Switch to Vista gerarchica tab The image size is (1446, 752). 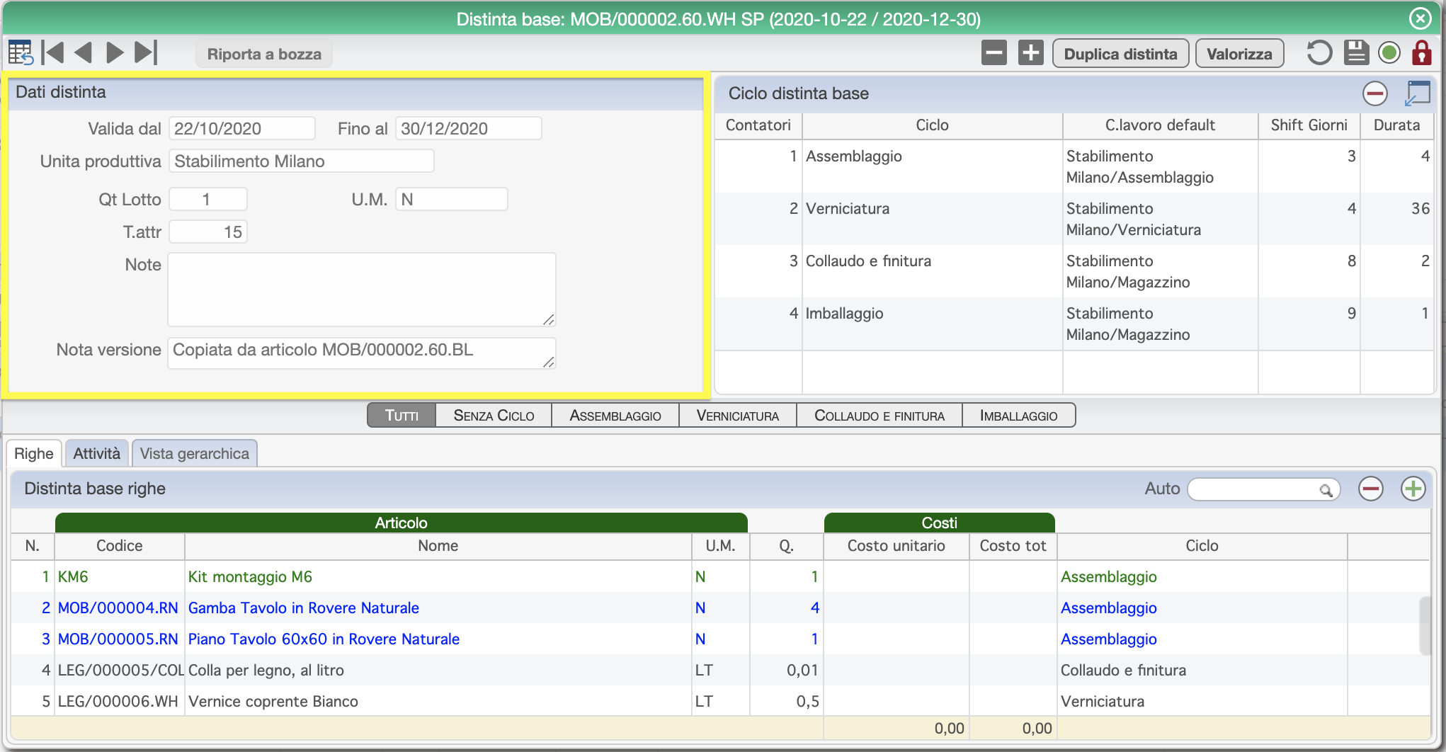click(195, 454)
